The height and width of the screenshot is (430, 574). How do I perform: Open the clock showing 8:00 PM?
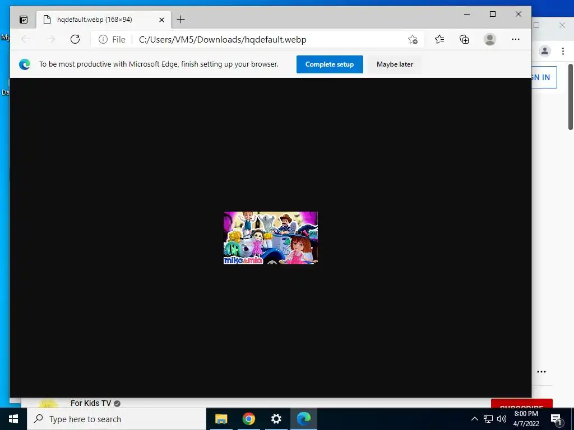click(x=526, y=419)
